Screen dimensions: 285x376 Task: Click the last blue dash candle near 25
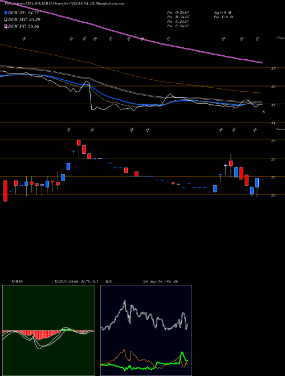pos(262,179)
